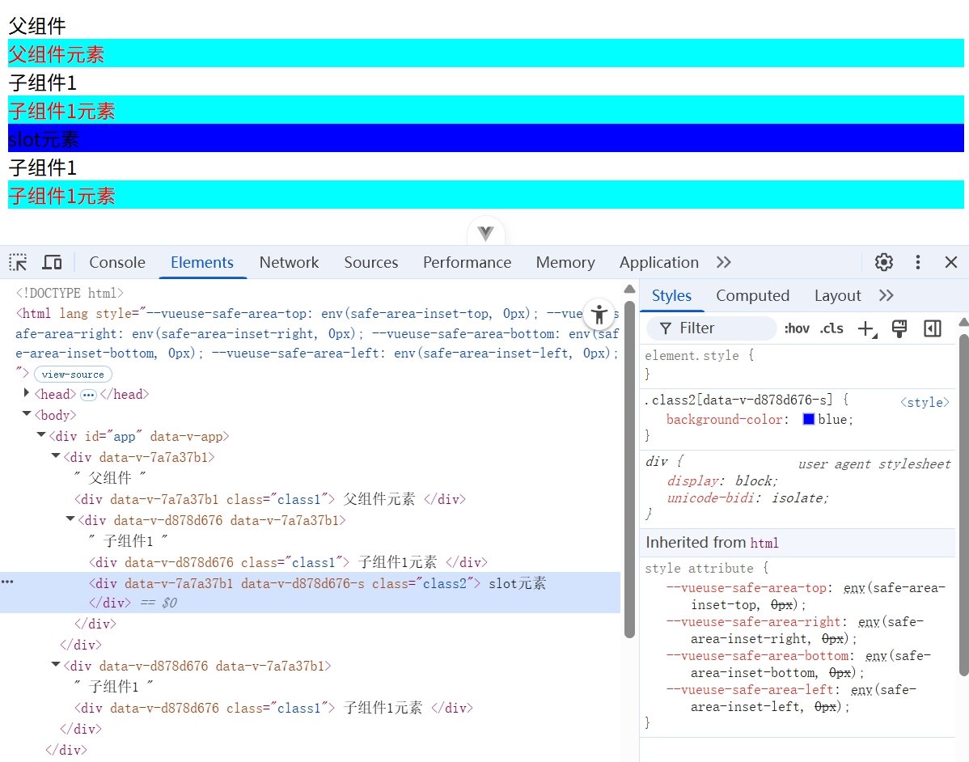Open the DevTools three-dot customize menu
Screen dimensions: 969x762
(918, 262)
